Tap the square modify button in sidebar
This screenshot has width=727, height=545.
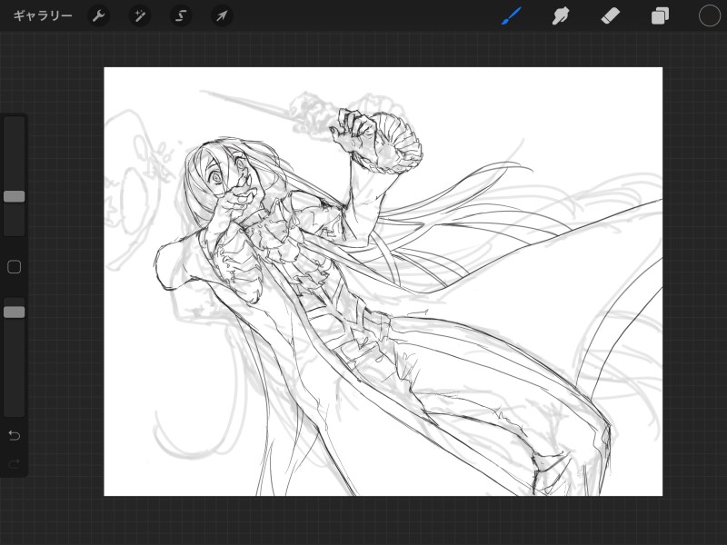15,267
